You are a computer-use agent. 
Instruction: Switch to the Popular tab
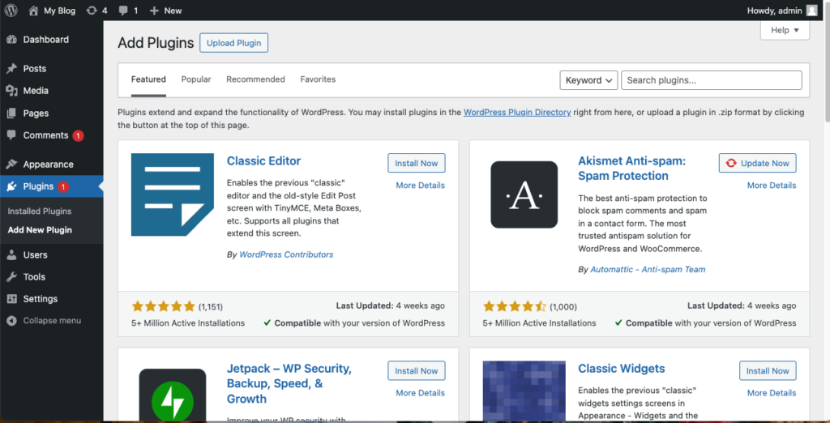point(196,79)
